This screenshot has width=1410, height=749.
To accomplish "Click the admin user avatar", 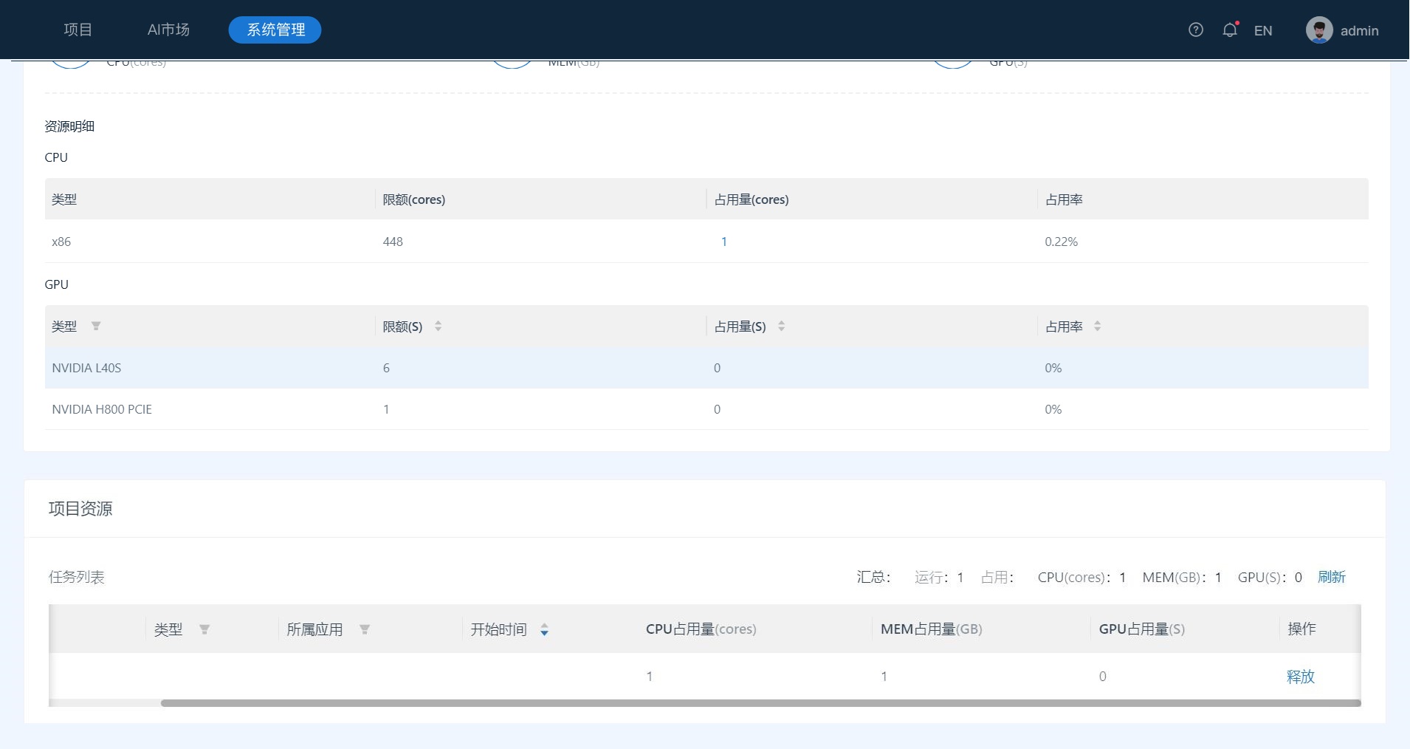I will pyautogui.click(x=1318, y=30).
